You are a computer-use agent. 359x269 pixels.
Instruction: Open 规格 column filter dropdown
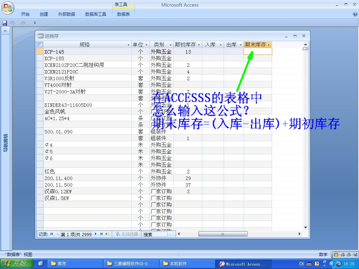point(128,45)
